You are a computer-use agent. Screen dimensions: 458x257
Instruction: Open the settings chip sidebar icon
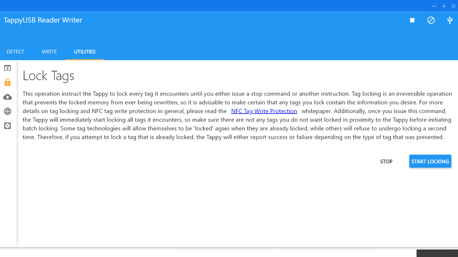tap(8, 126)
